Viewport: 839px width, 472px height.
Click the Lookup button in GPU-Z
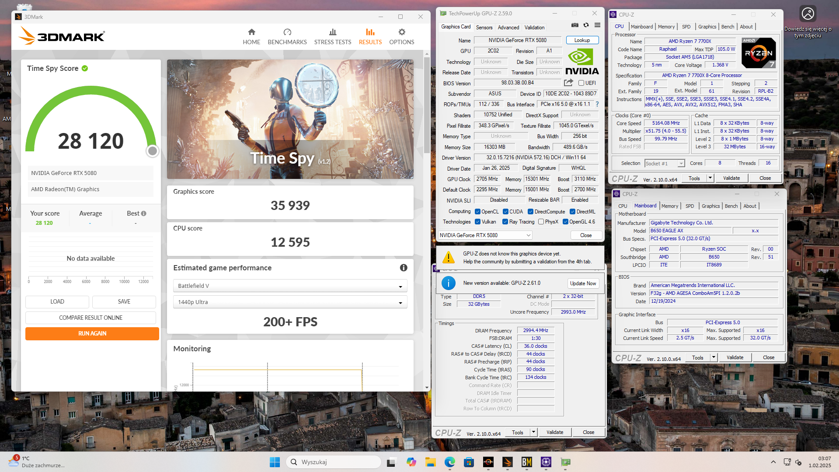582,40
